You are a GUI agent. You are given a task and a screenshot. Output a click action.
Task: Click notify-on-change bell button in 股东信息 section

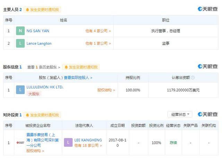pyautogui.click(x=81, y=67)
